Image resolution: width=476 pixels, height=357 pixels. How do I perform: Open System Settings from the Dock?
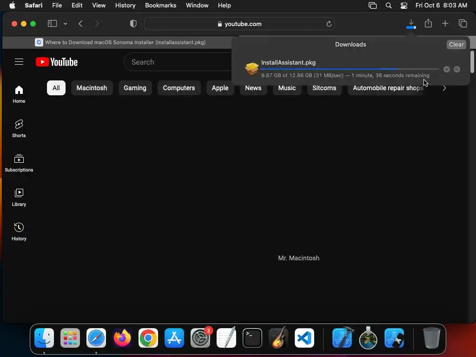point(200,338)
